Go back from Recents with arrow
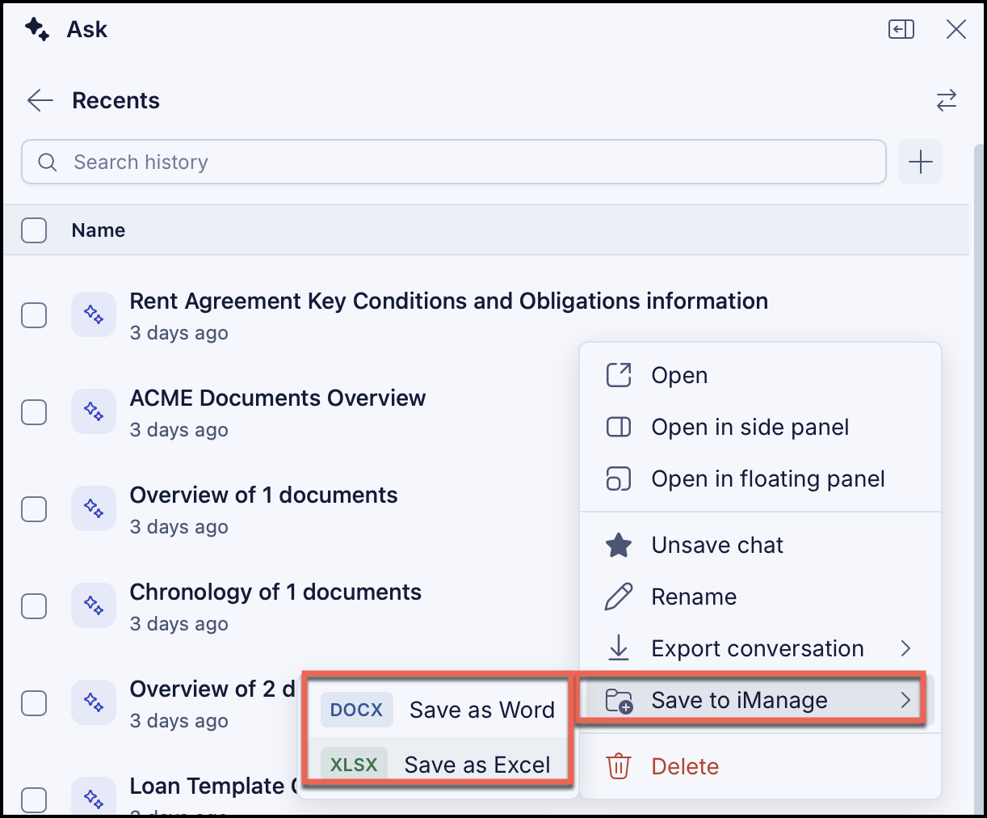Screen dimensions: 987x818 (x=40, y=100)
